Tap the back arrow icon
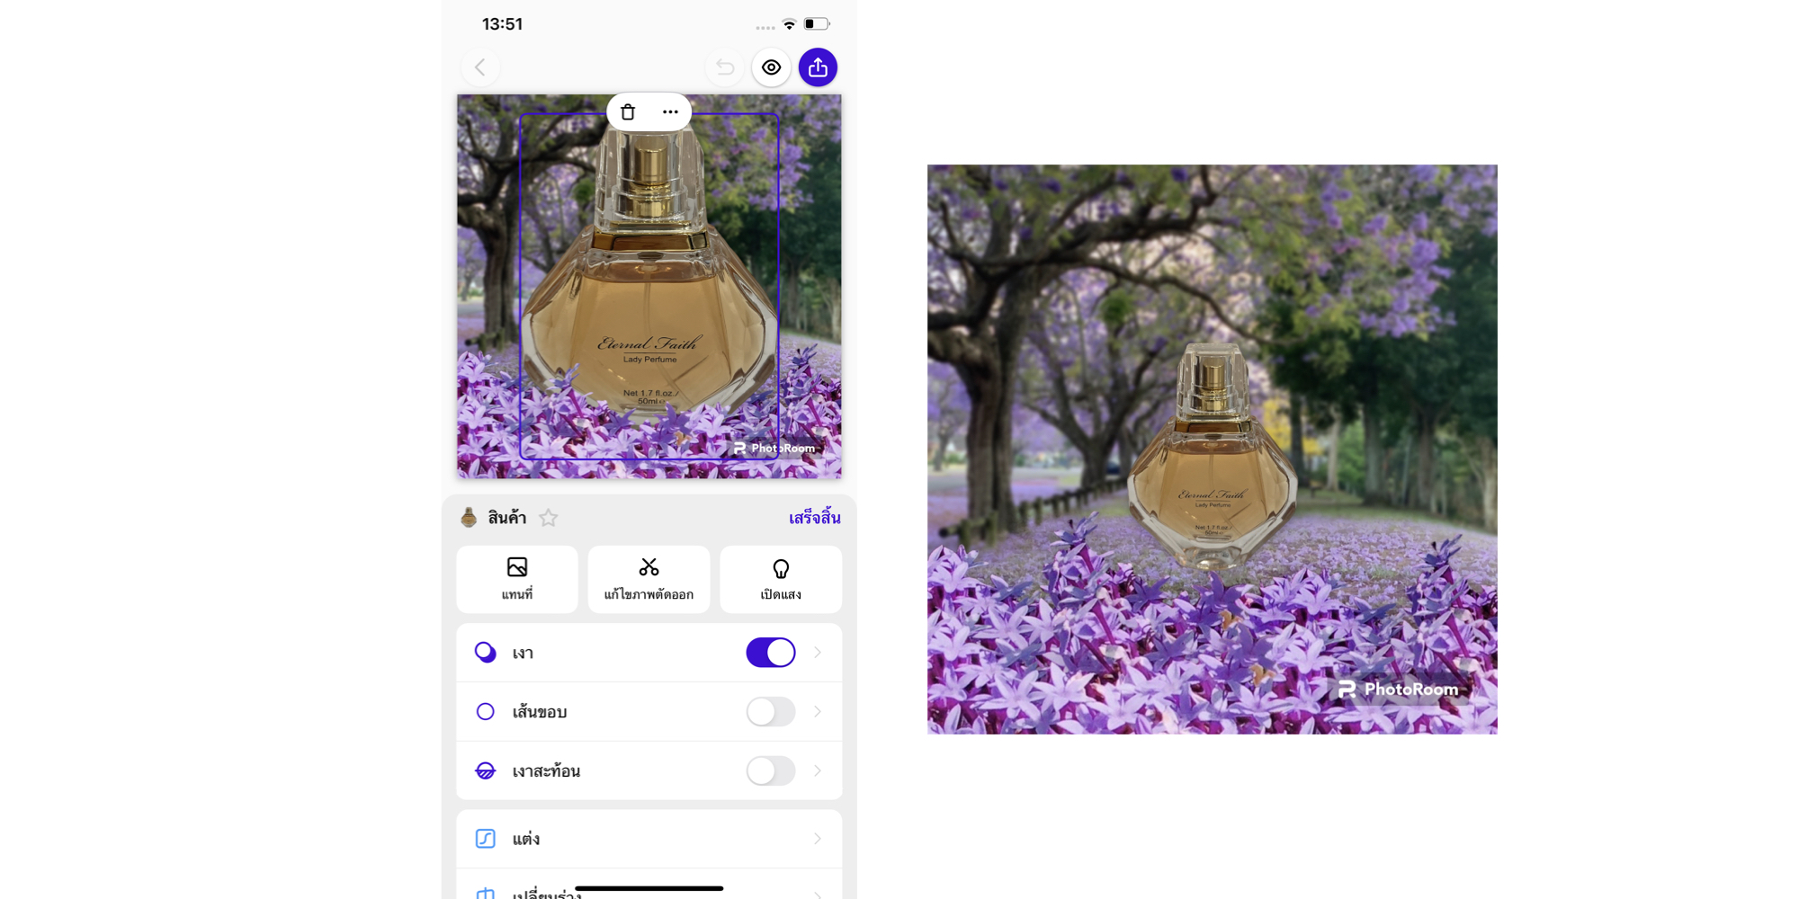 [x=480, y=67]
